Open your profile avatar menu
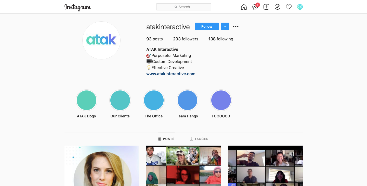This screenshot has width=367, height=186. click(300, 7)
